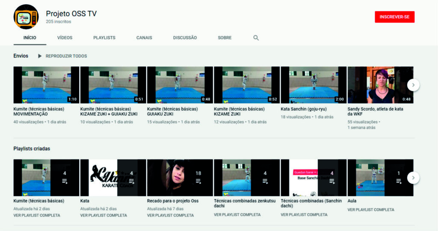Click the playlist icon on the Kata playlist
Screen dimensions: 438x231
coord(131,181)
